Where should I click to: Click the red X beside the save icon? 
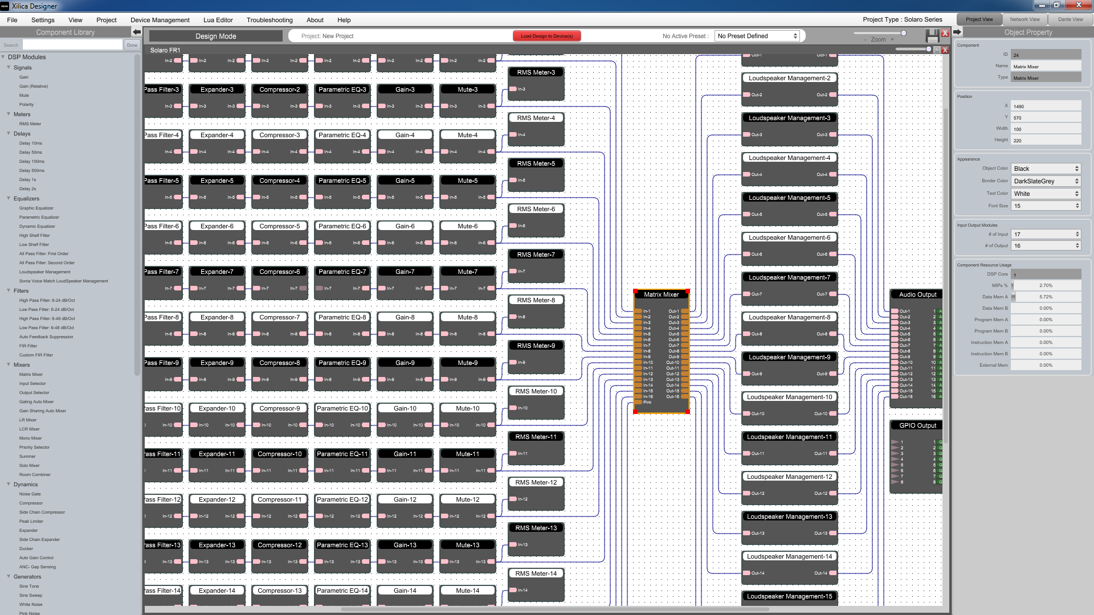pos(945,33)
